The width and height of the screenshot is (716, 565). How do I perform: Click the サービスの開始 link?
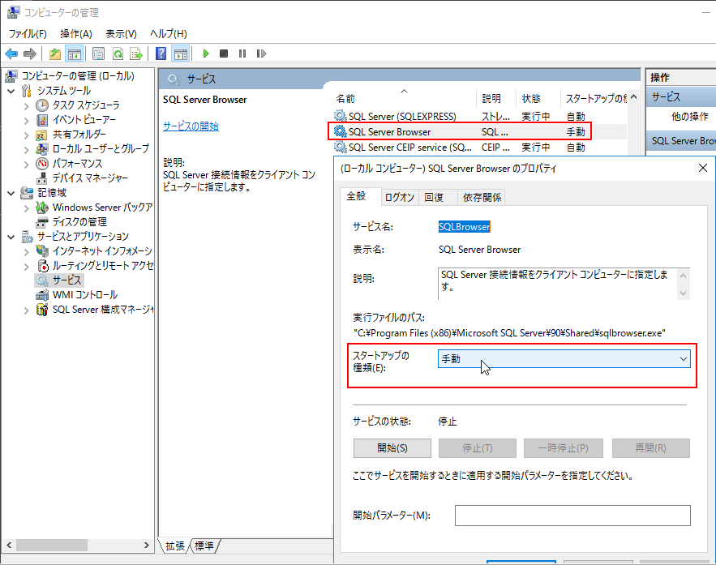(x=191, y=126)
